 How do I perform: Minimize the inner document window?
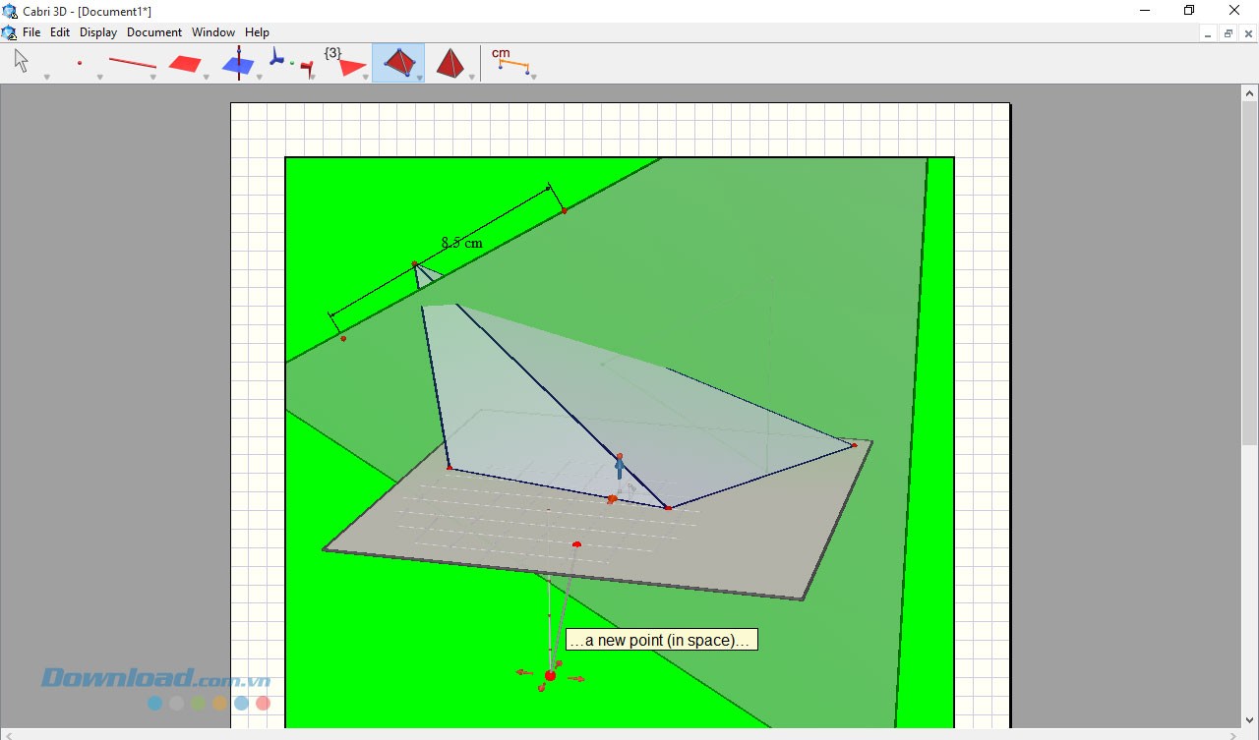[x=1208, y=33]
